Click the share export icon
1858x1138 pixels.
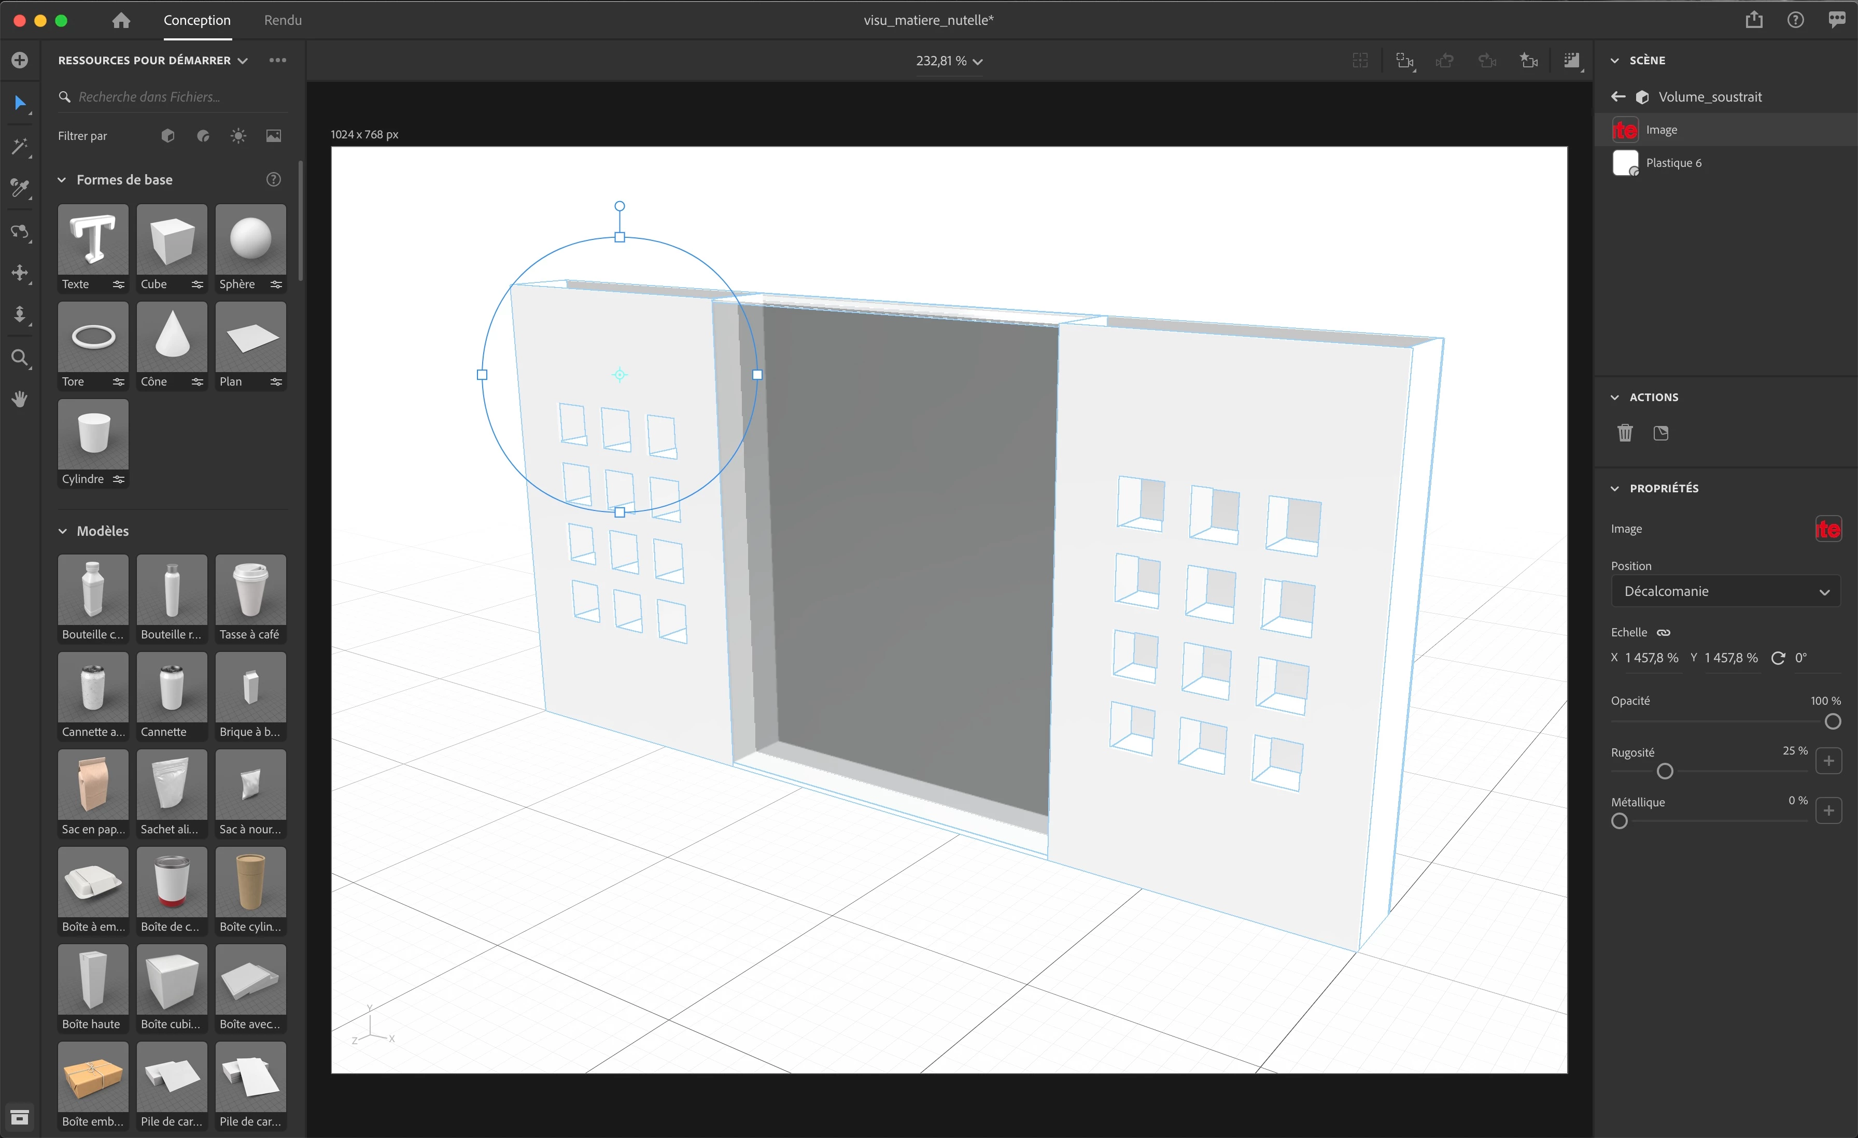point(1753,20)
